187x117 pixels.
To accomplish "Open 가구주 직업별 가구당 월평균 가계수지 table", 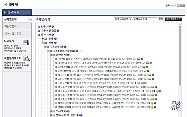I will coord(85,99).
